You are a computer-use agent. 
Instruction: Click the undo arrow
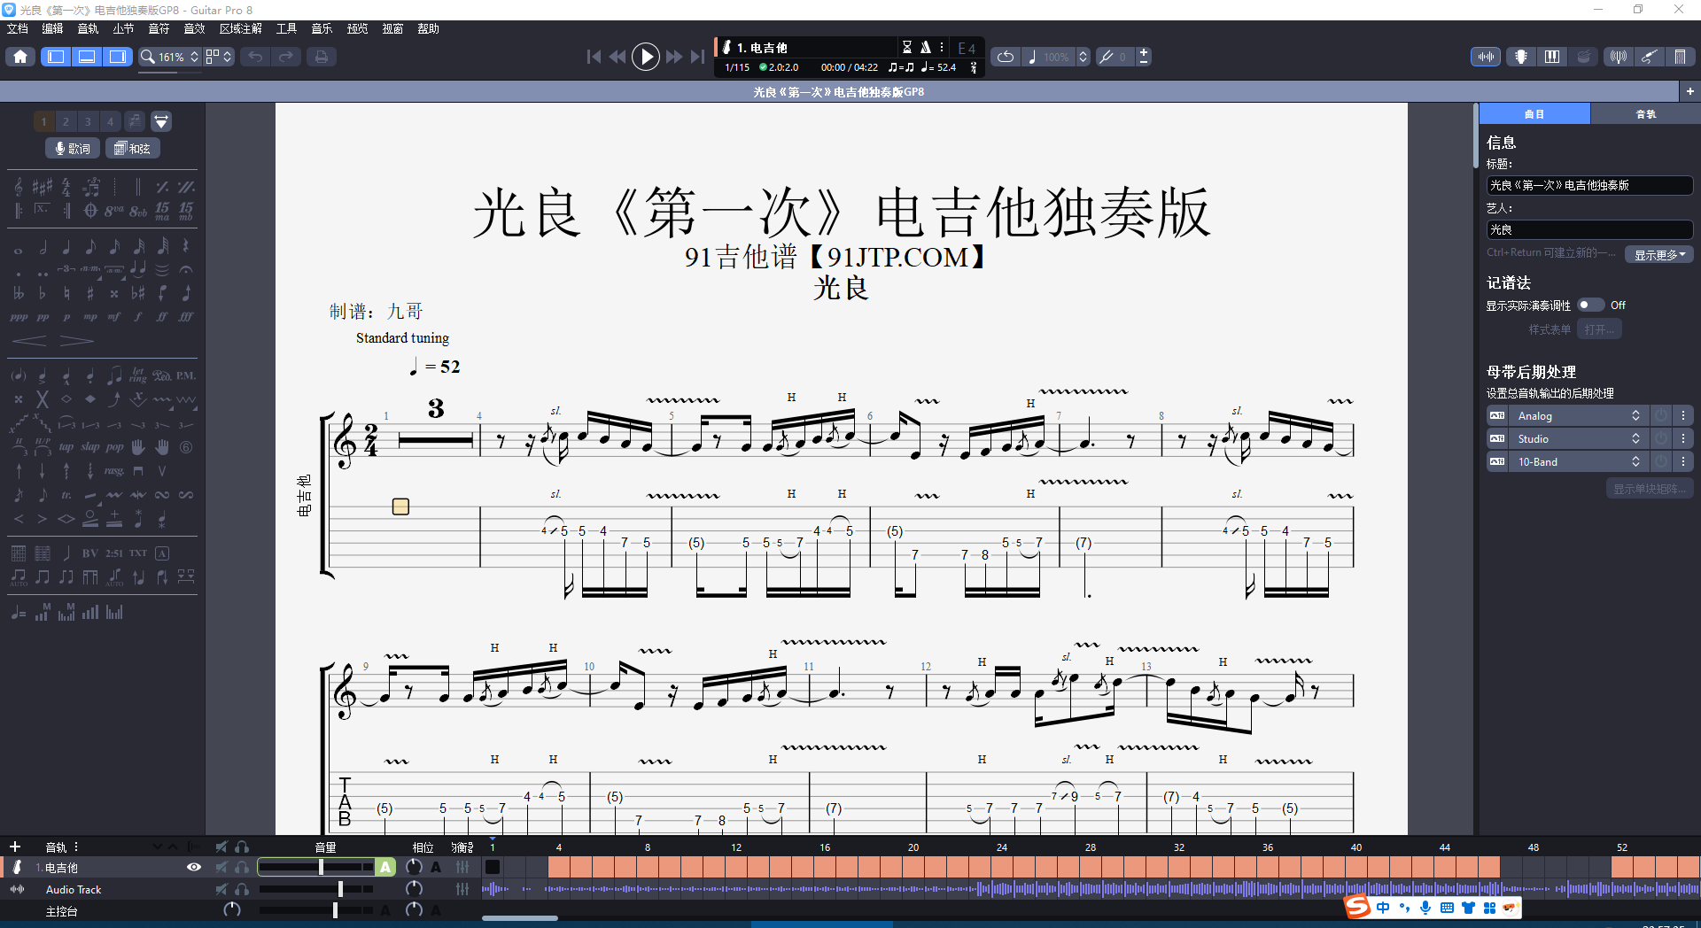tap(255, 57)
